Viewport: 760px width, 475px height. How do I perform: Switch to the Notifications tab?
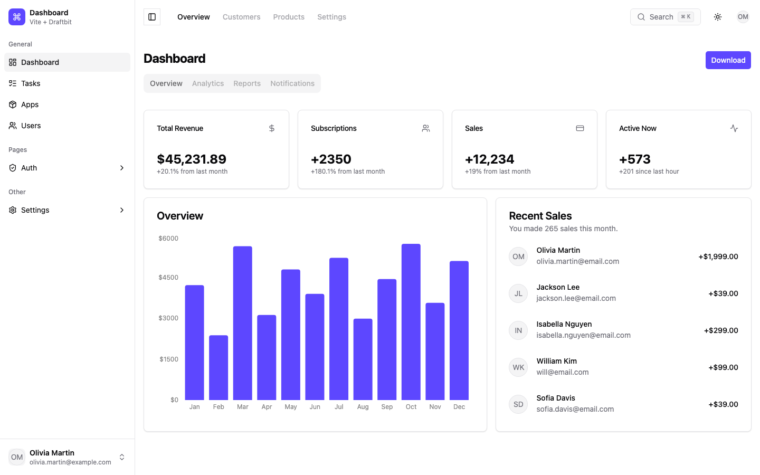click(292, 83)
